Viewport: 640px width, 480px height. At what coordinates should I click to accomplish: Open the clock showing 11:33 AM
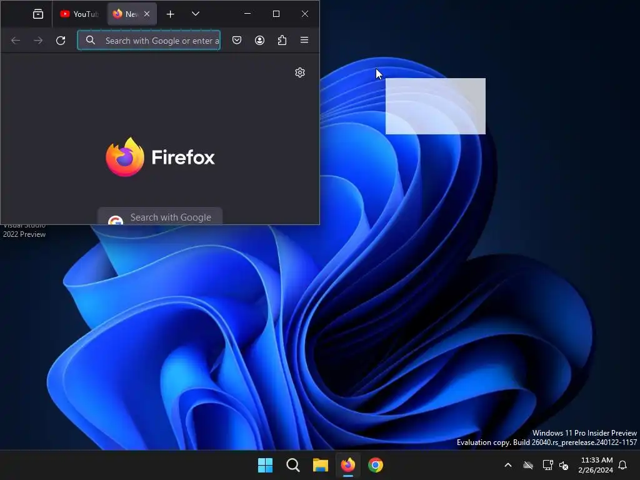(596, 465)
